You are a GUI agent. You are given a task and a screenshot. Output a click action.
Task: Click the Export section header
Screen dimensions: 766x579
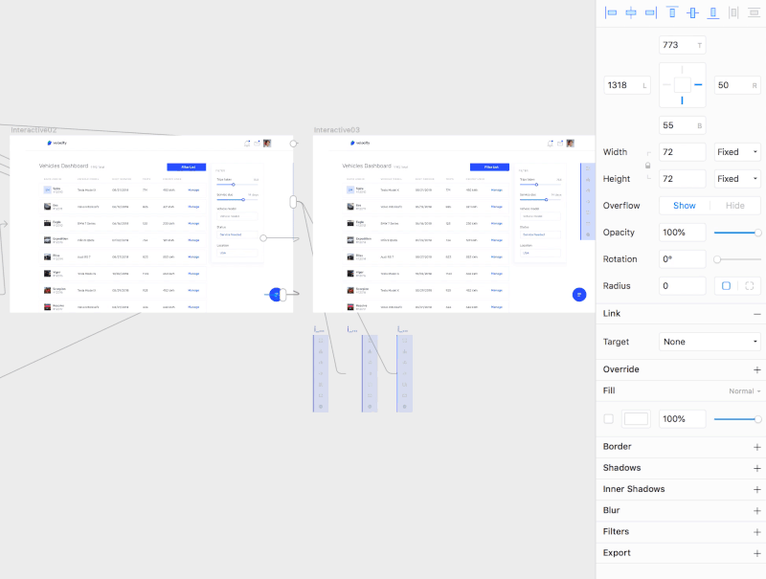(617, 552)
